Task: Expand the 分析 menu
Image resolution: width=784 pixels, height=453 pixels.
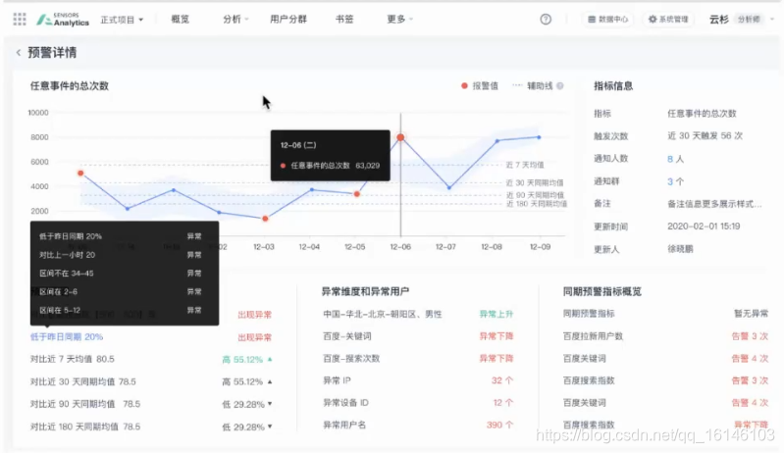Action: pyautogui.click(x=235, y=19)
